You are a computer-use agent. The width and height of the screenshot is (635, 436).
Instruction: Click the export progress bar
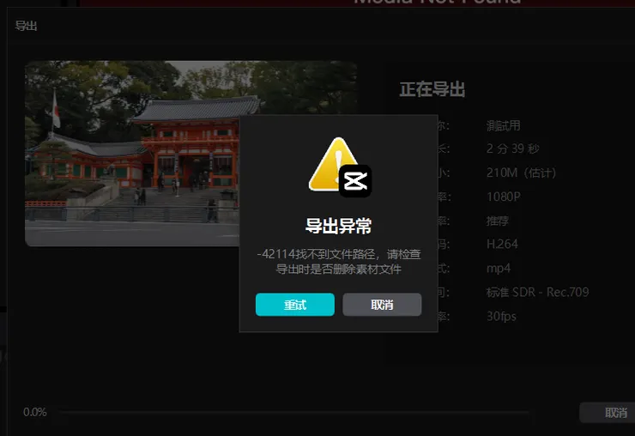tap(294, 413)
